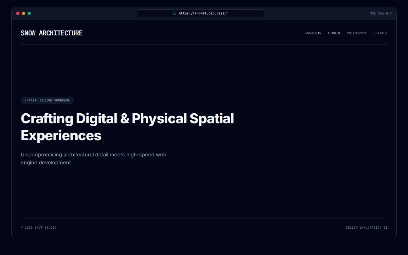The width and height of the screenshot is (408, 255).
Task: Click the SPATIAL DESIGN SHOWCASE badge
Action: (47, 100)
